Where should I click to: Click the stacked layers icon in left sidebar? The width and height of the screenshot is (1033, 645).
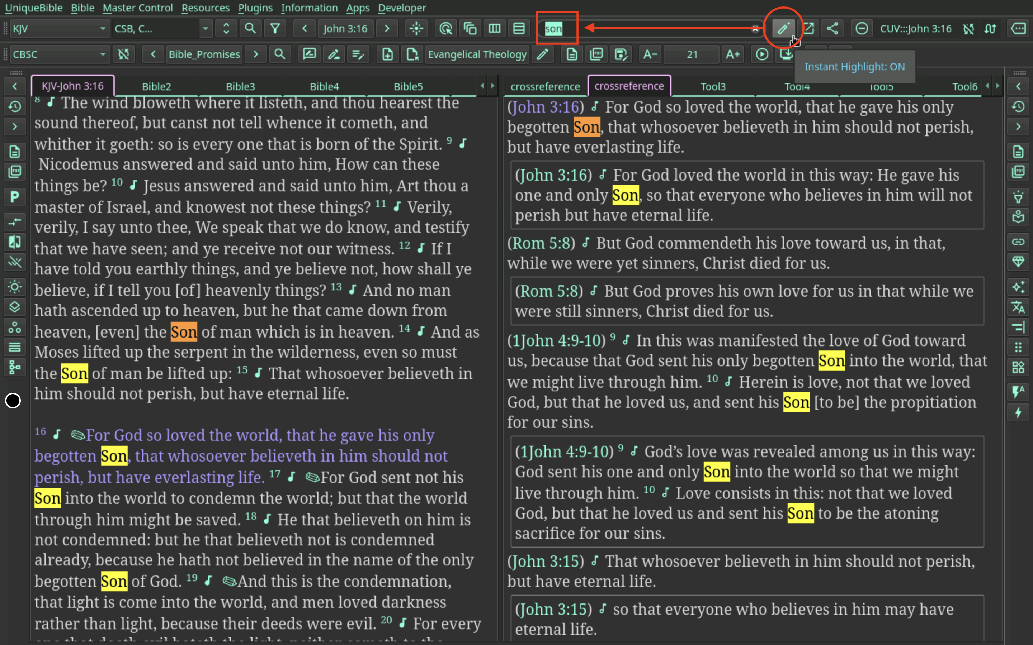tap(14, 307)
